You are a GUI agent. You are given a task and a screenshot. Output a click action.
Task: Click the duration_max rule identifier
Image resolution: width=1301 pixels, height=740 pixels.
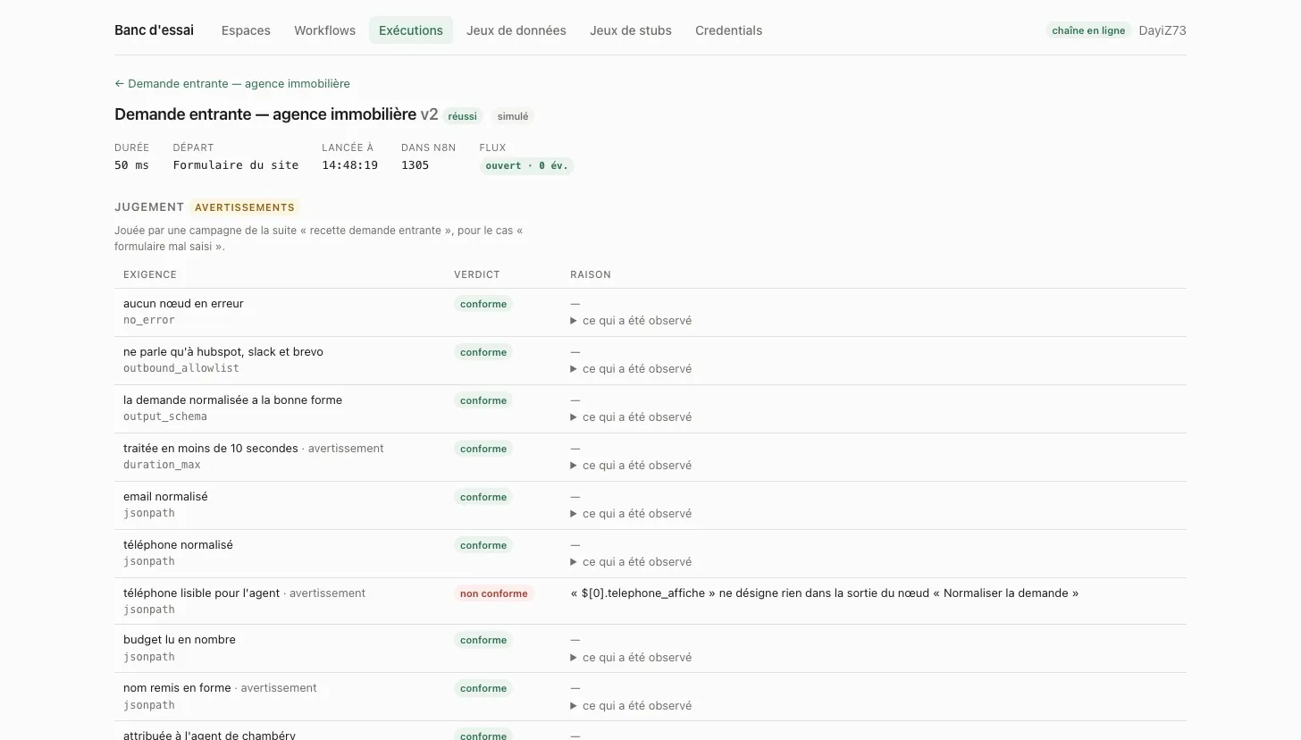162,465
